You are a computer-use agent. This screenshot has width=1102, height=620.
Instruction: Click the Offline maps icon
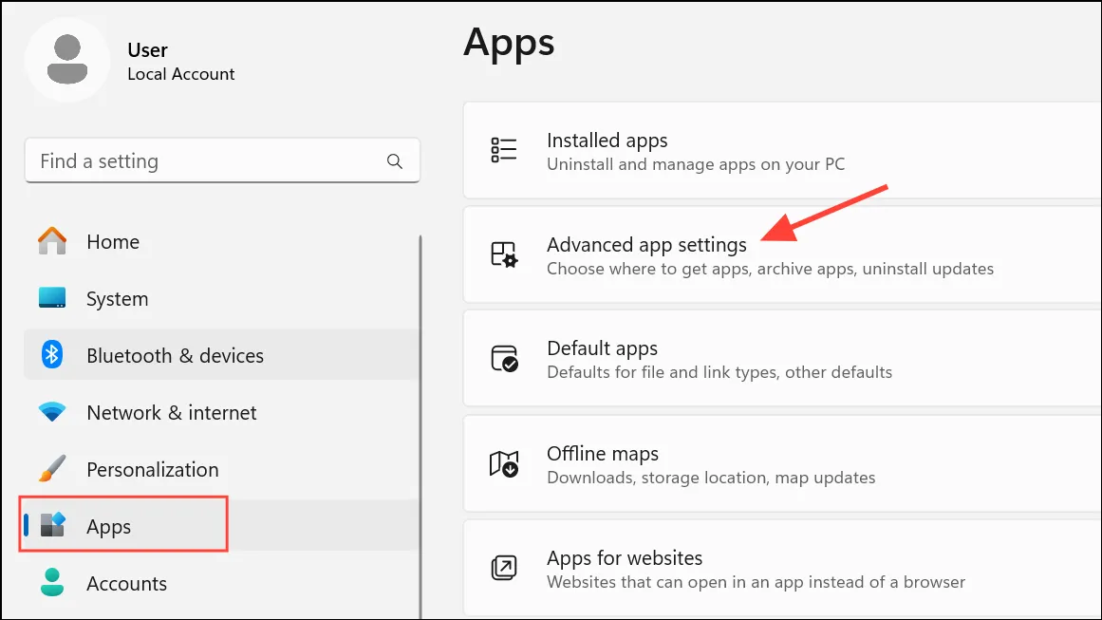pyautogui.click(x=504, y=464)
